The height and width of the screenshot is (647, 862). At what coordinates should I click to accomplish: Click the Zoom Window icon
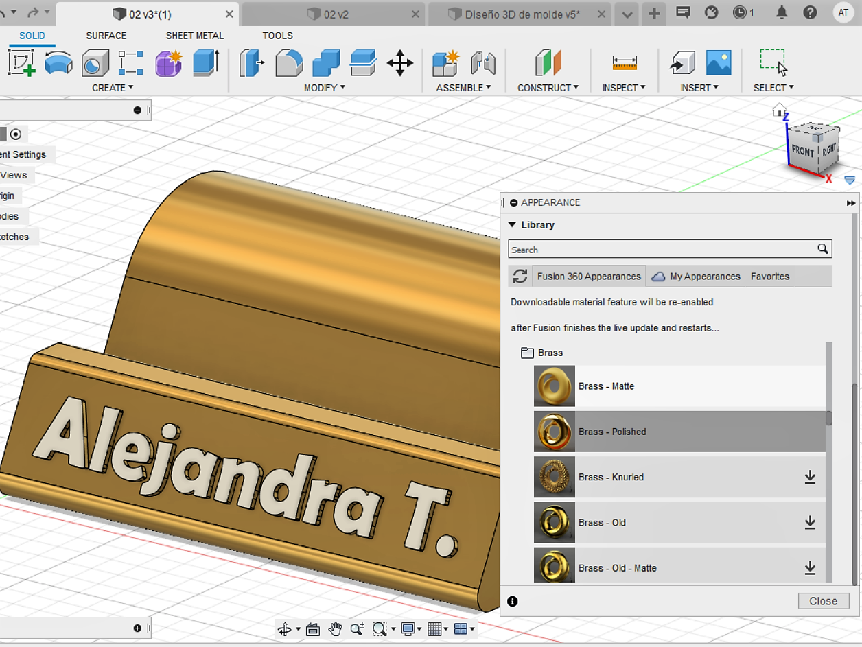[x=380, y=629]
